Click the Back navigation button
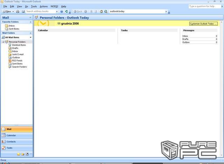Image resolution: width=224 pixels, height=164 pixels. tap(78, 12)
